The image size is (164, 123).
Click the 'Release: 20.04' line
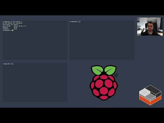coord(10,28)
